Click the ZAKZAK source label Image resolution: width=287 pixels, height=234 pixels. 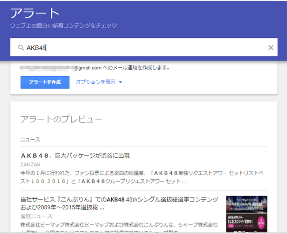(x=30, y=164)
